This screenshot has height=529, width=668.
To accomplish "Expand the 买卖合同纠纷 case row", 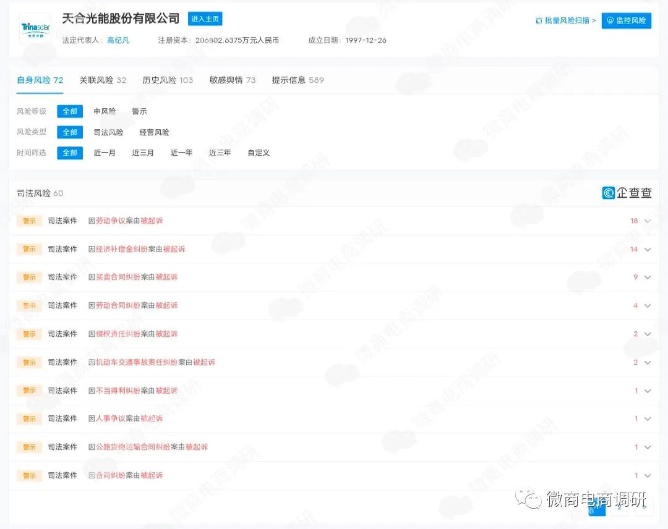I will pos(647,277).
